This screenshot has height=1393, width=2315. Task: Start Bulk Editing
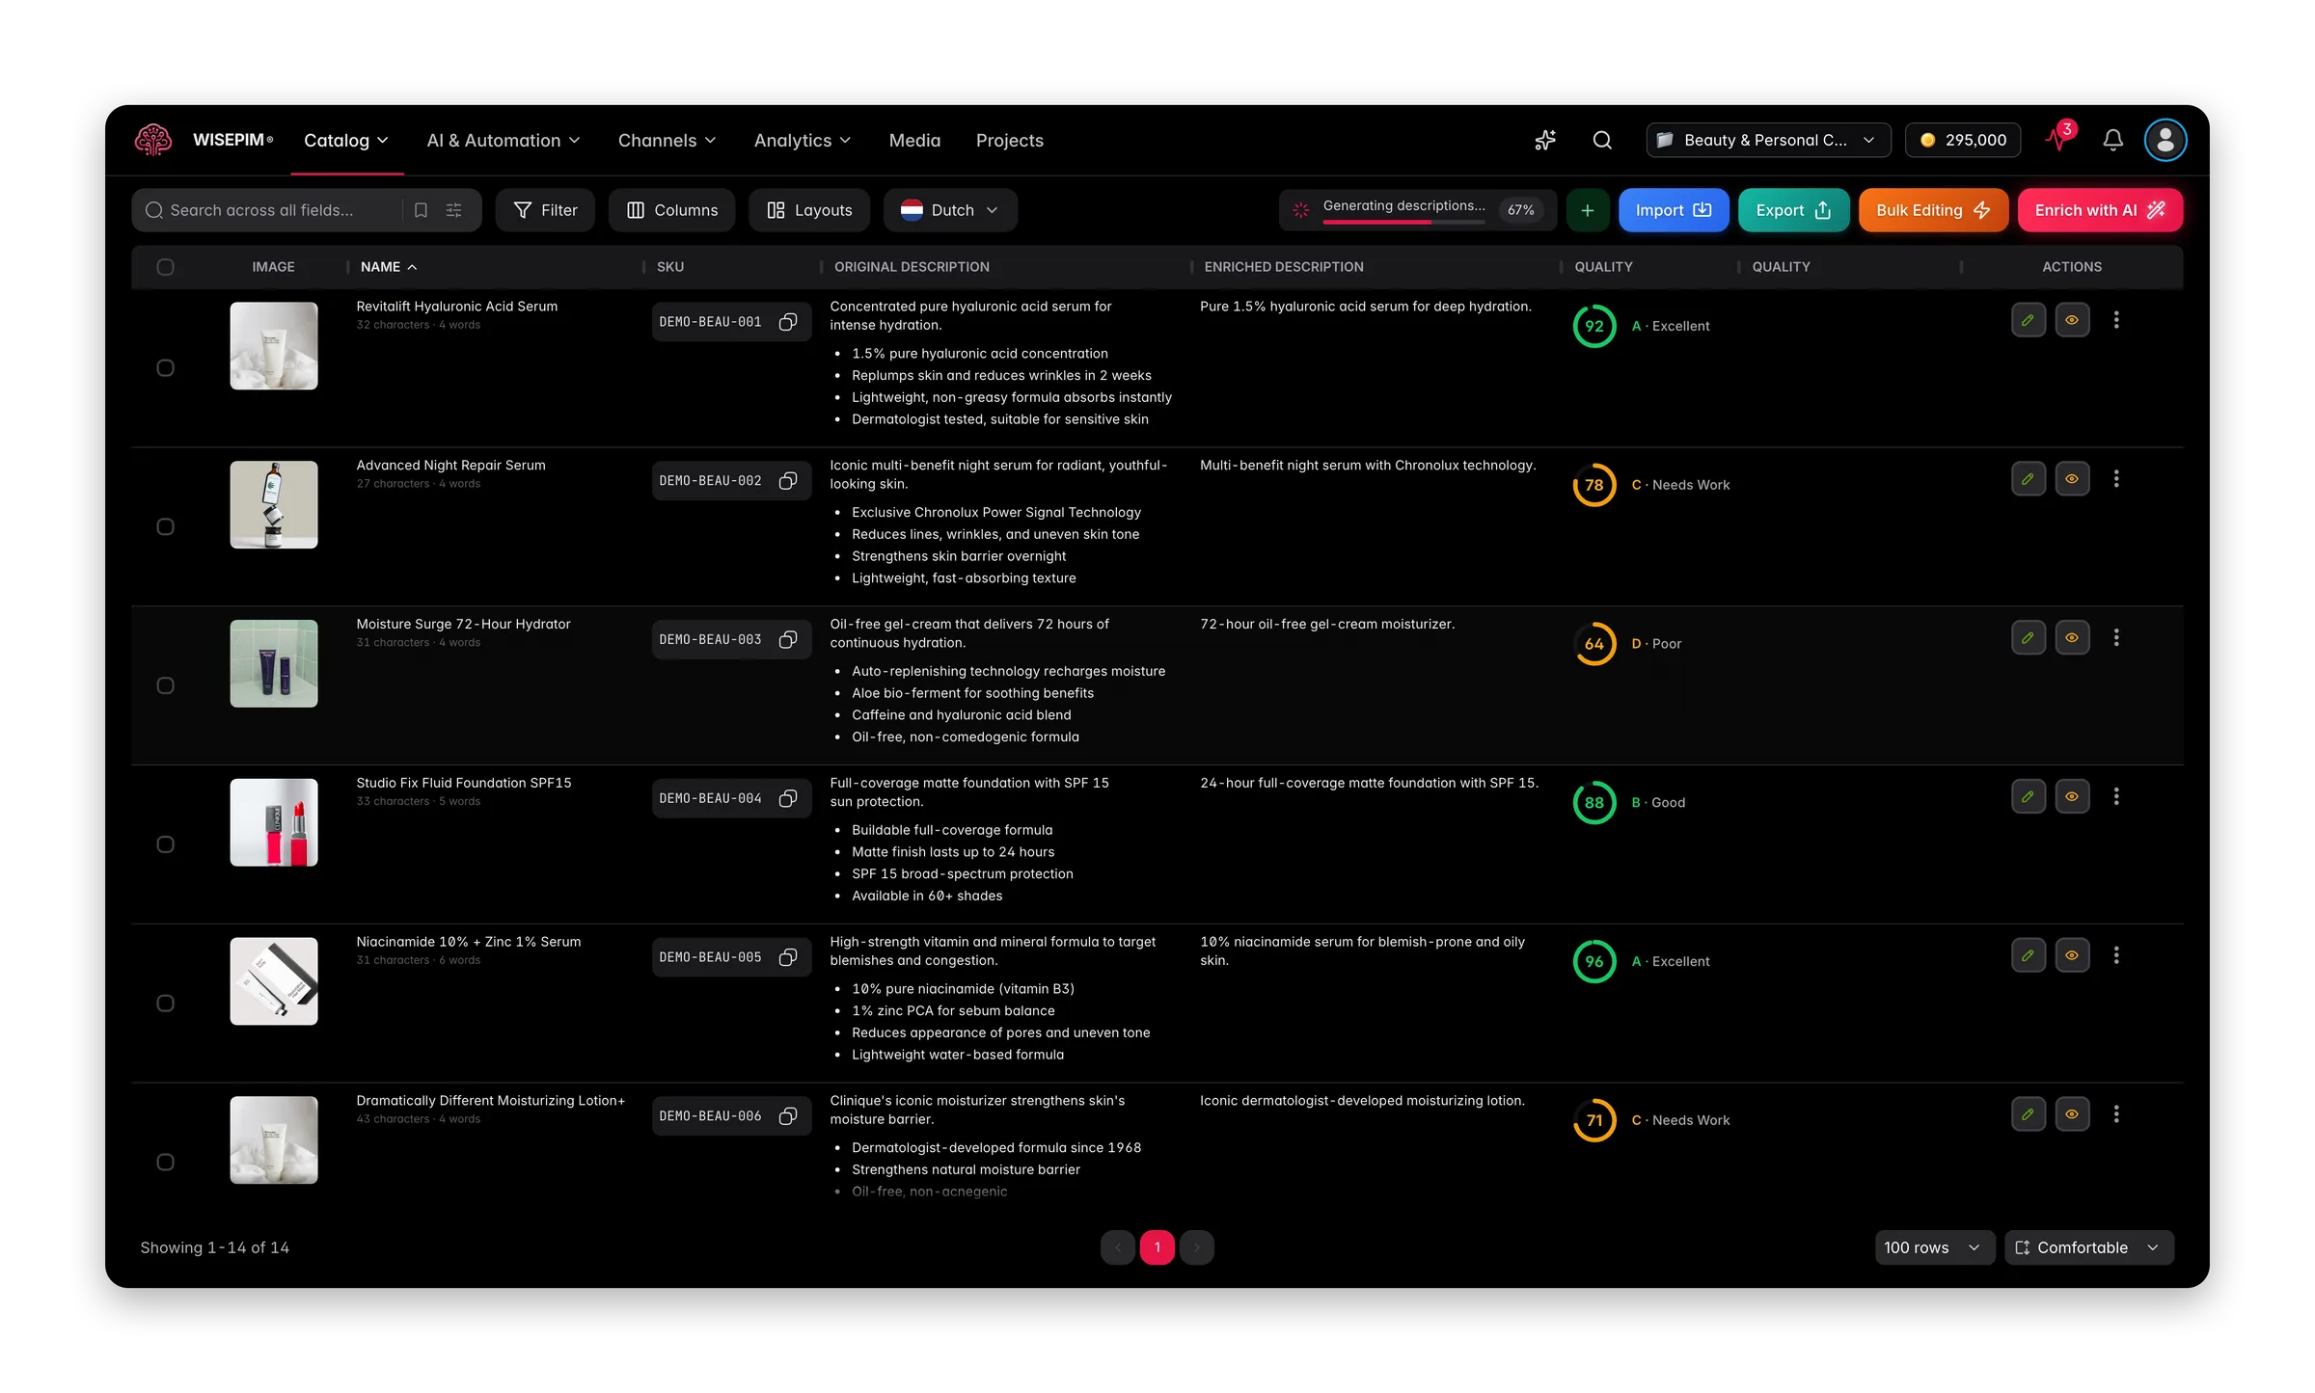click(x=1933, y=210)
